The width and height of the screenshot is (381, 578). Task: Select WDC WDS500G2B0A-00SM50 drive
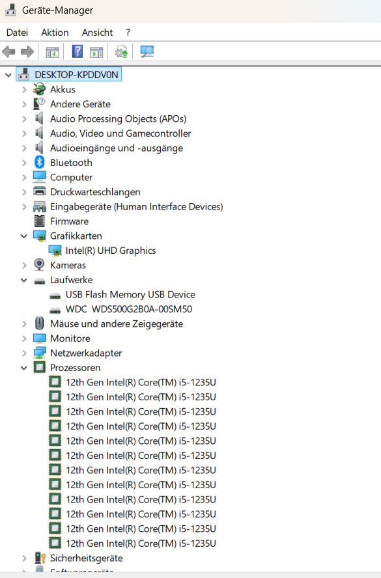[129, 309]
